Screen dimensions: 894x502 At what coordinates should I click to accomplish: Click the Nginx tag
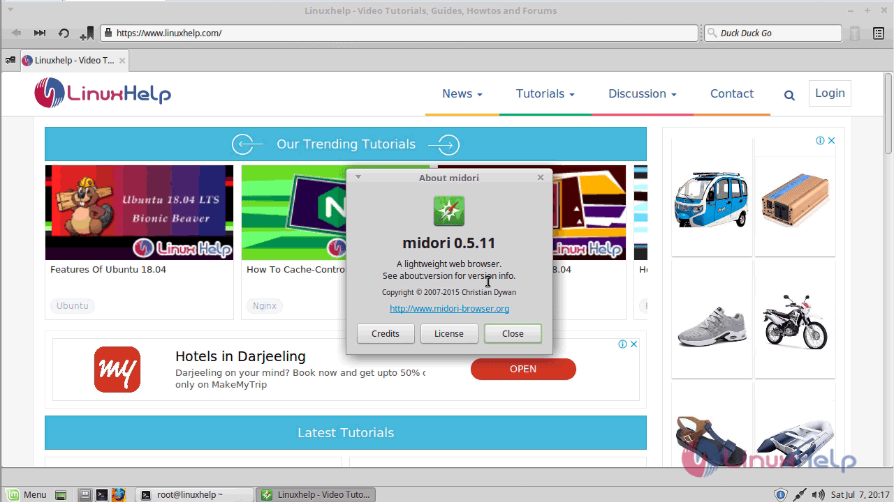(265, 305)
